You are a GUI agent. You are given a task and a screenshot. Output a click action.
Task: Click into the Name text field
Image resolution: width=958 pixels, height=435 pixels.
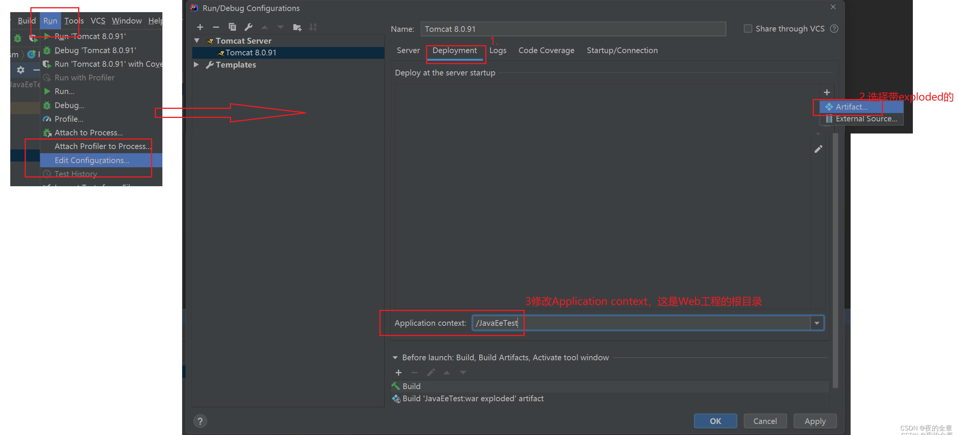tap(573, 29)
